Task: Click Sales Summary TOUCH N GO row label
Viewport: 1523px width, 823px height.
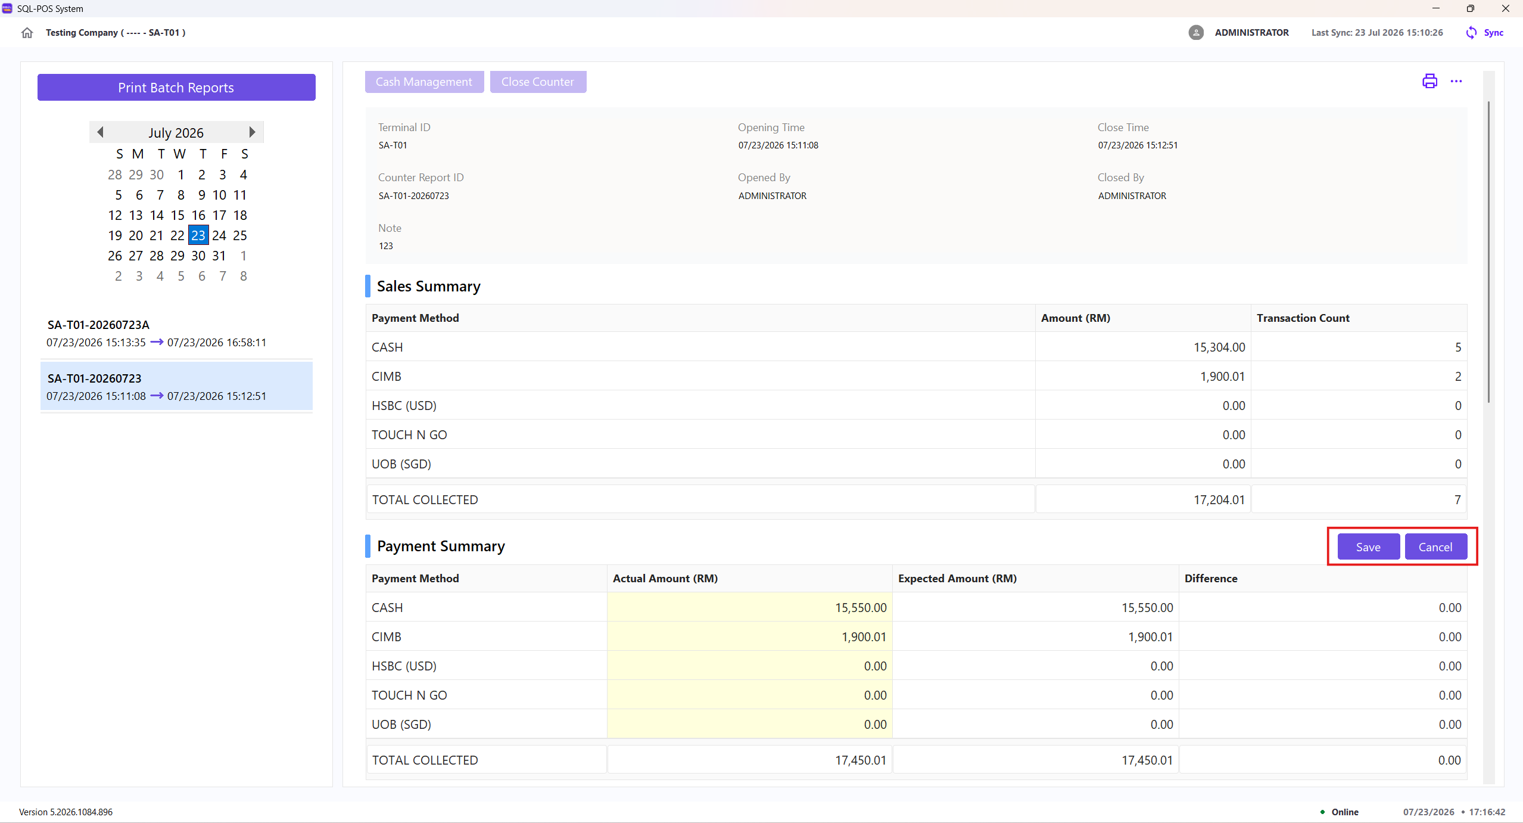Action: coord(409,434)
